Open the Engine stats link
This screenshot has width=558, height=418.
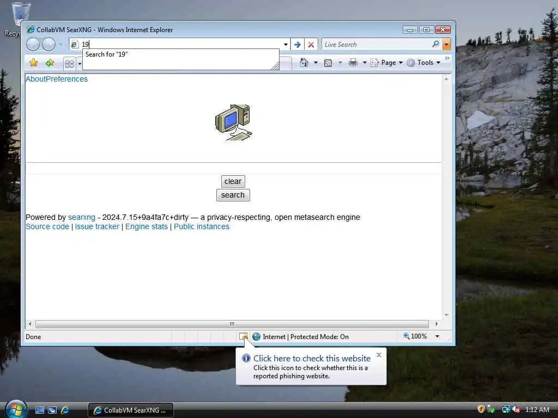pyautogui.click(x=147, y=226)
